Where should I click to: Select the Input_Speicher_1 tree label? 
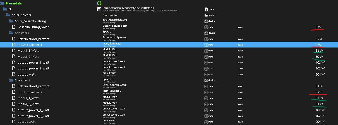[30, 45]
